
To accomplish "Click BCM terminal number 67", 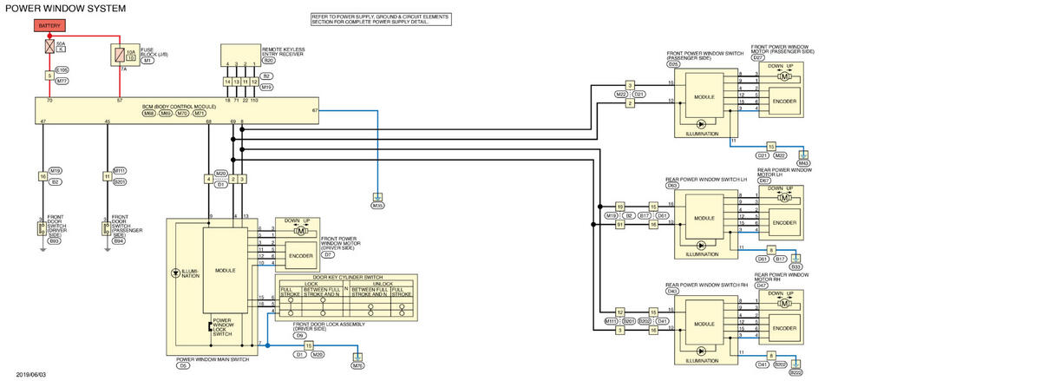I will pos(314,111).
